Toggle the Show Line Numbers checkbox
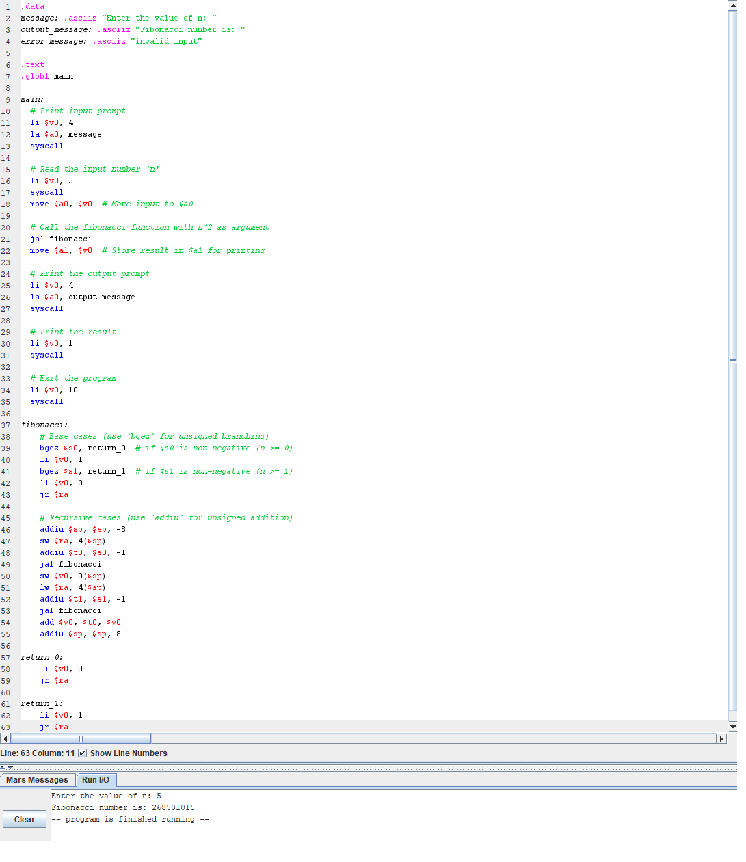 tap(82, 753)
